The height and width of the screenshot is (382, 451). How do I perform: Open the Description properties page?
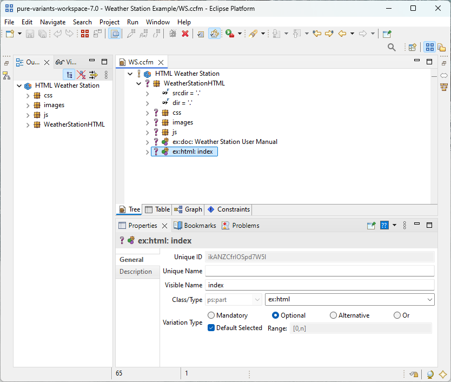point(137,272)
